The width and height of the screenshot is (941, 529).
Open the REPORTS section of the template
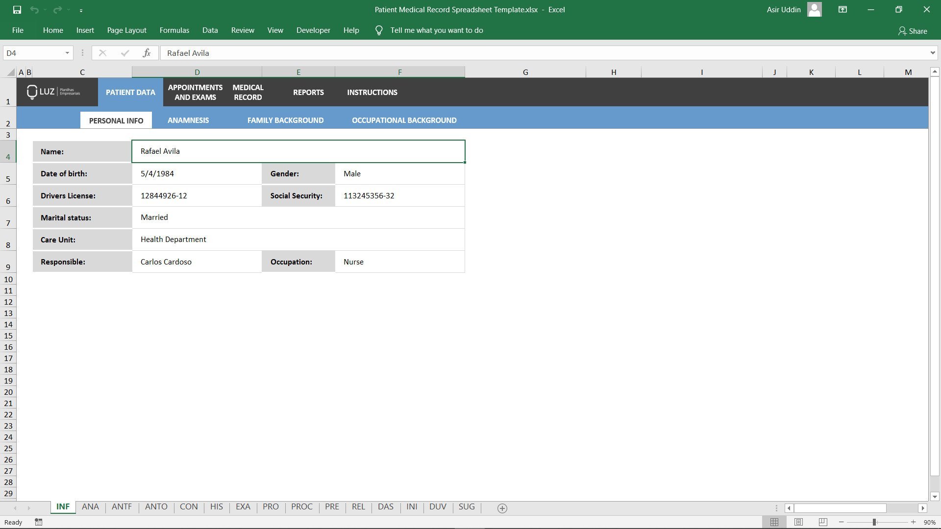pyautogui.click(x=308, y=92)
